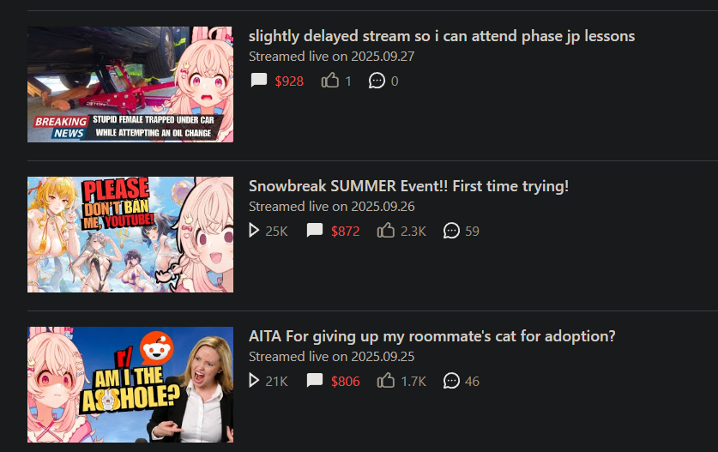Click the $928 superchat amount
This screenshot has height=452, width=718.
(289, 81)
